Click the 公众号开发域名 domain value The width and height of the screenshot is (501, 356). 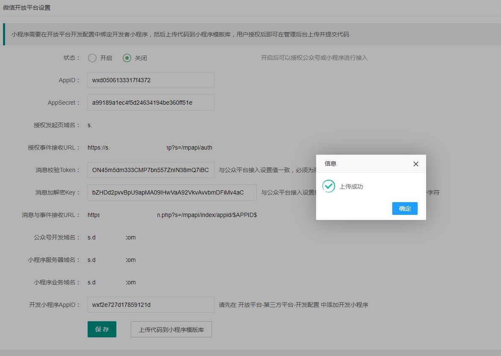pyautogui.click(x=111, y=237)
